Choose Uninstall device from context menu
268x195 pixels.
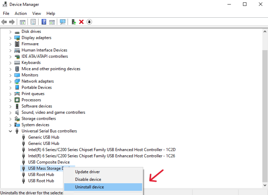coord(103,187)
